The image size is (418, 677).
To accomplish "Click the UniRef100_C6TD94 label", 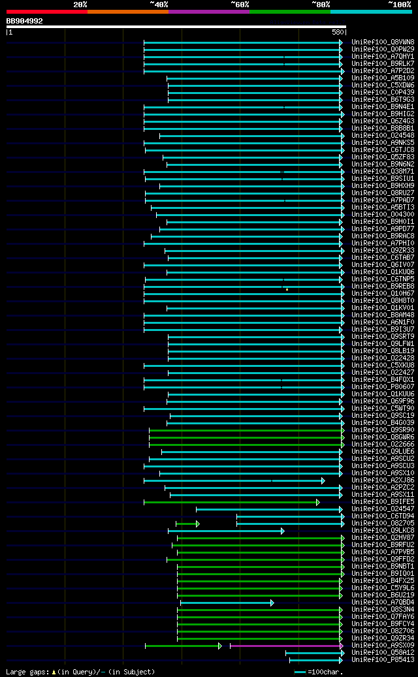I will point(383,516).
